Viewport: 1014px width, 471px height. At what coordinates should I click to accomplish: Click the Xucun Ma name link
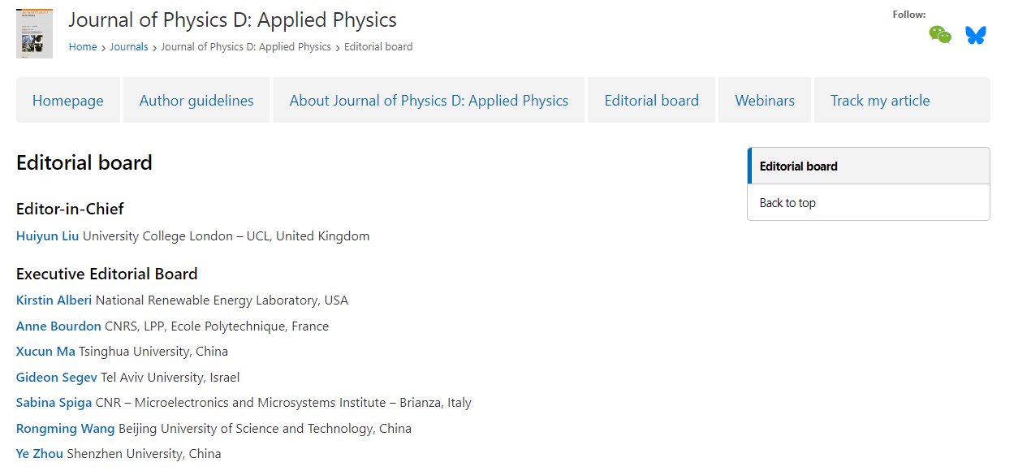click(x=45, y=352)
